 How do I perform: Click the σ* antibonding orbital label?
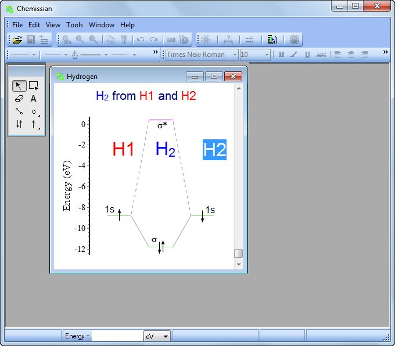[x=162, y=125]
